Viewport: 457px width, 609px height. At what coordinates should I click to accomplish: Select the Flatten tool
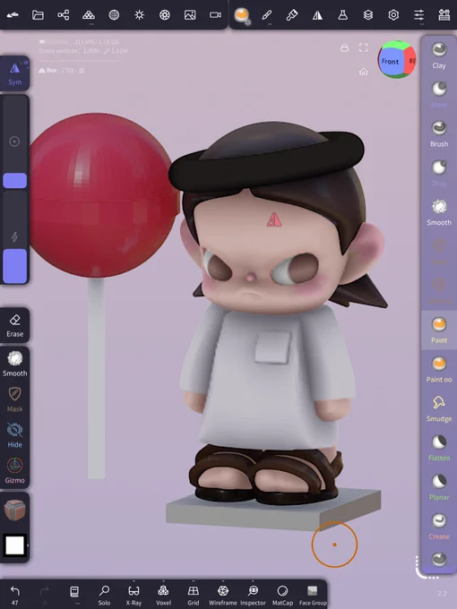439,448
